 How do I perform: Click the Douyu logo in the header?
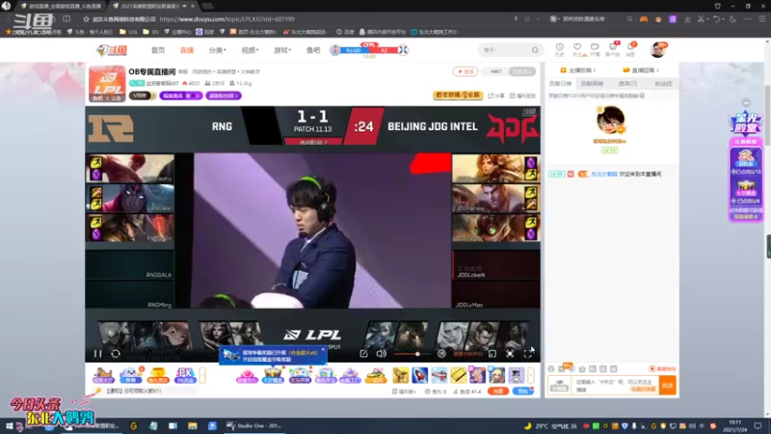pos(112,50)
